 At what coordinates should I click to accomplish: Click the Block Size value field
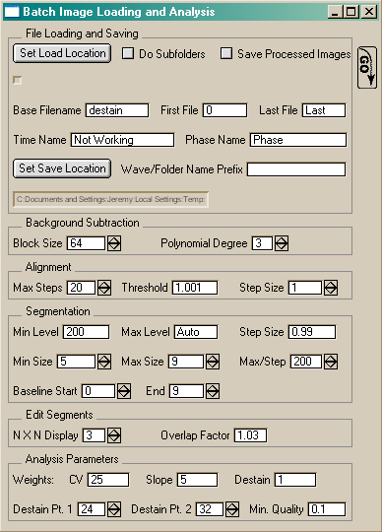click(x=86, y=243)
